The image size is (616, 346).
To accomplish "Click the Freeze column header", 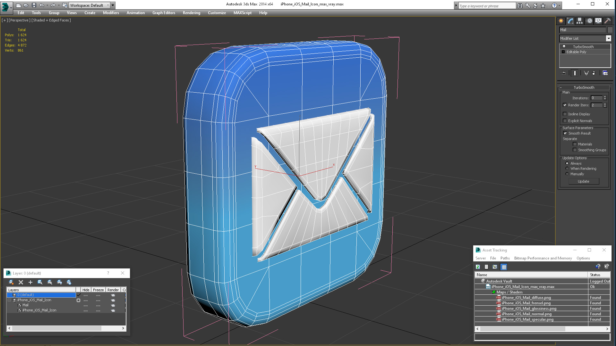I will tap(98, 290).
